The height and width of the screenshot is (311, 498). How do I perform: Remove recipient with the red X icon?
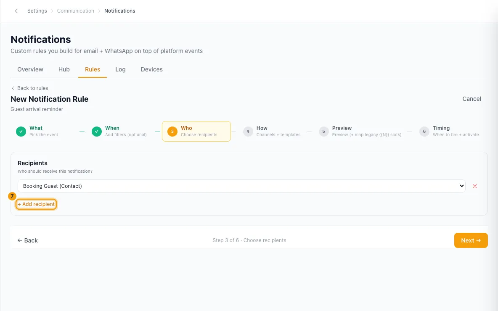point(475,186)
